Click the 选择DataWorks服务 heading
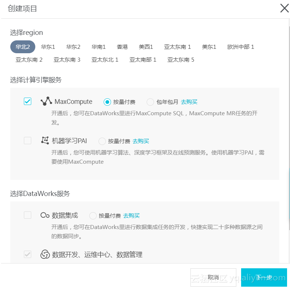Viewport: 290px width, 287px height. (40, 193)
